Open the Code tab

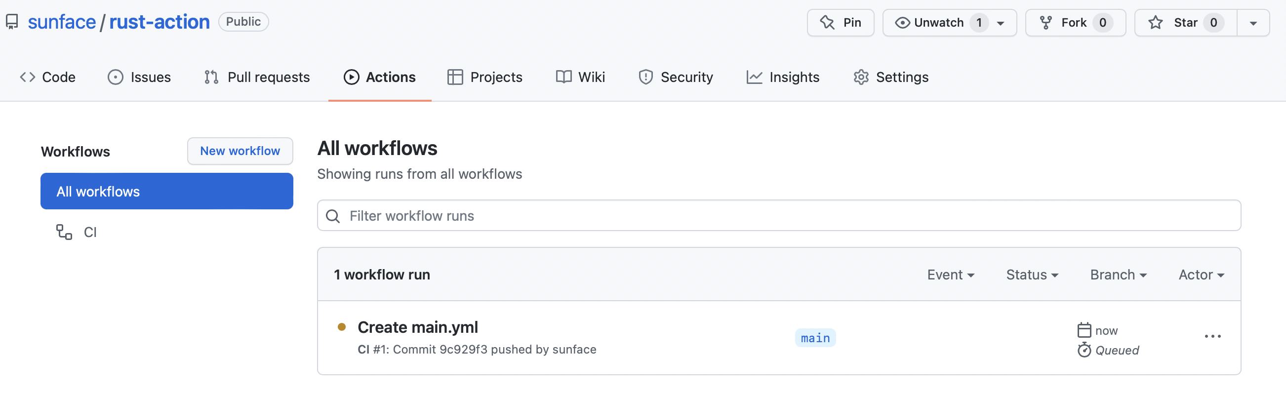click(x=48, y=77)
